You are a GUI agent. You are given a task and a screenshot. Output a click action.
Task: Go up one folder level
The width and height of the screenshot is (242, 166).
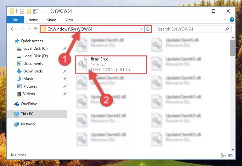(x=36, y=29)
